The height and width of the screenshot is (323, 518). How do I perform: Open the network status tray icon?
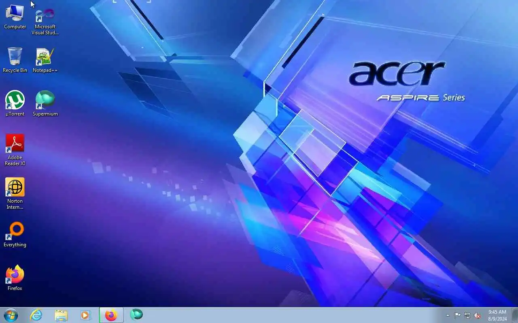tap(467, 315)
